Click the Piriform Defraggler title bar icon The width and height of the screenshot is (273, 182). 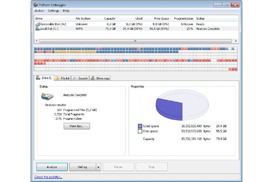click(x=36, y=5)
